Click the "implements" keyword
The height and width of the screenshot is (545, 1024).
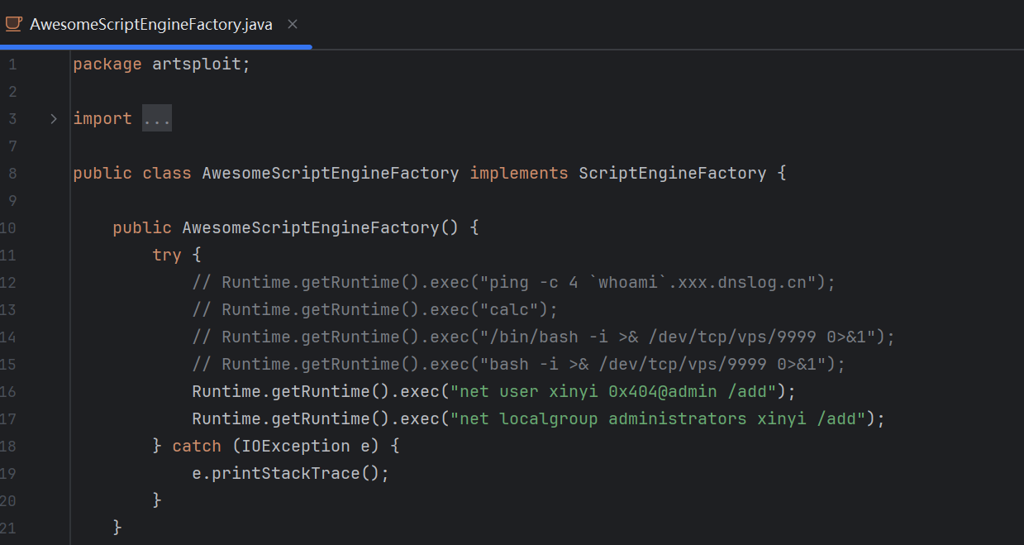pyautogui.click(x=519, y=174)
